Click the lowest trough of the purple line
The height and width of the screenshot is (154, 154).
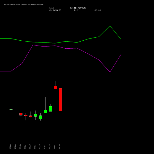(110, 72)
